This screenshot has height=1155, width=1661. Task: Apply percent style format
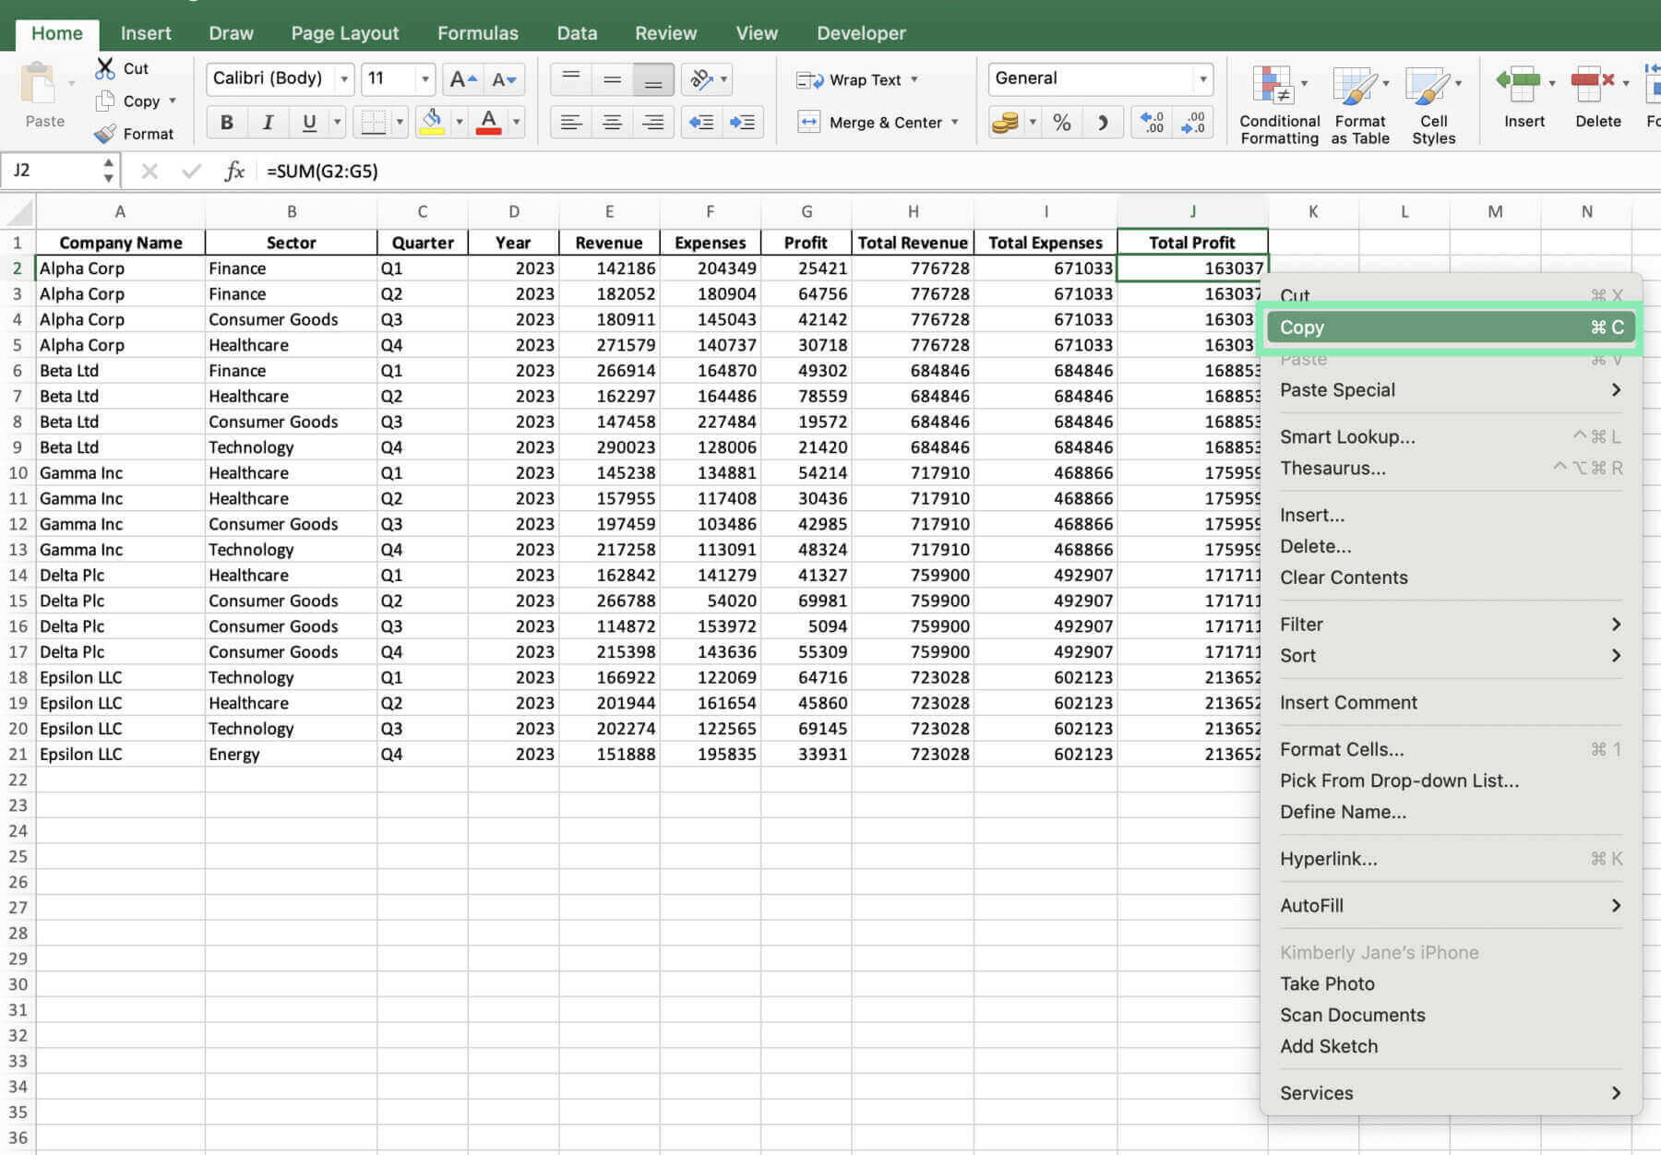(x=1062, y=122)
